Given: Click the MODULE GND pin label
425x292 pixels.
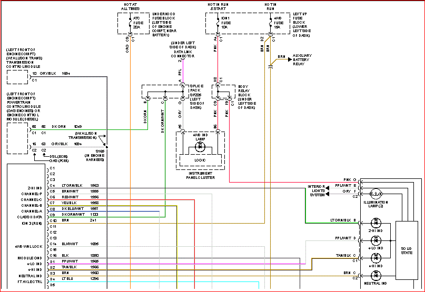Looking at the screenshot, I should pos(30,258).
